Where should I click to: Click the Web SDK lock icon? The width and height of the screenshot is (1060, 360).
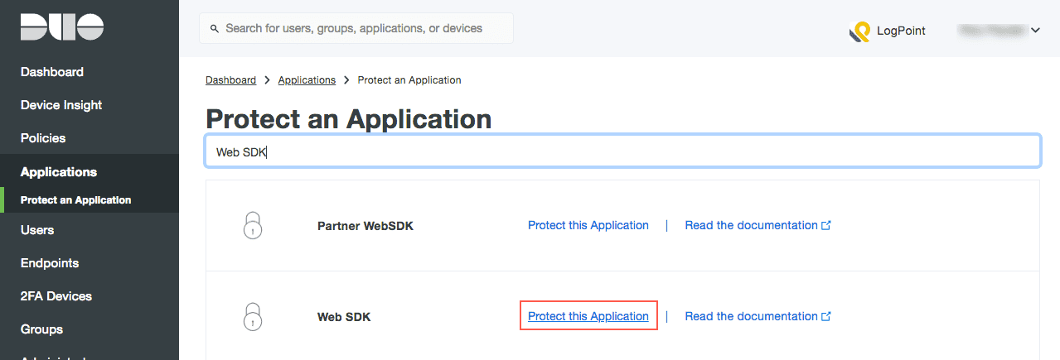(253, 316)
